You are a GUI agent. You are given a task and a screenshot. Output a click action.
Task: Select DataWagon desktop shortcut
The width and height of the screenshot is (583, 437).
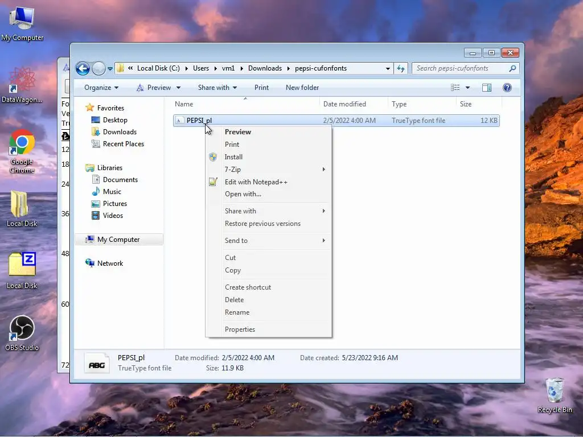[22, 85]
